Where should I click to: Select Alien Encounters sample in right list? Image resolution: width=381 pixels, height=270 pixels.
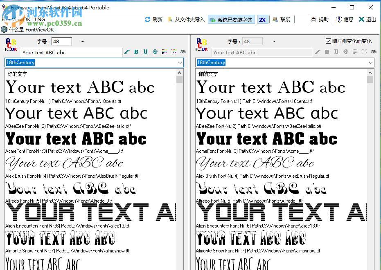pos(282,212)
